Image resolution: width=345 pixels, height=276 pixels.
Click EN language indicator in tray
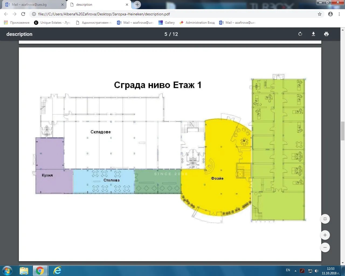point(288,270)
